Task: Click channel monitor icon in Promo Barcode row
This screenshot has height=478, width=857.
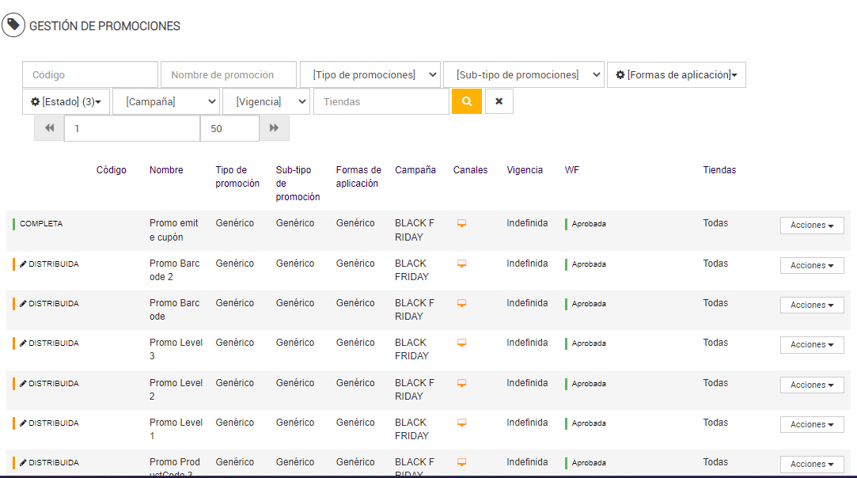Action: [462, 303]
